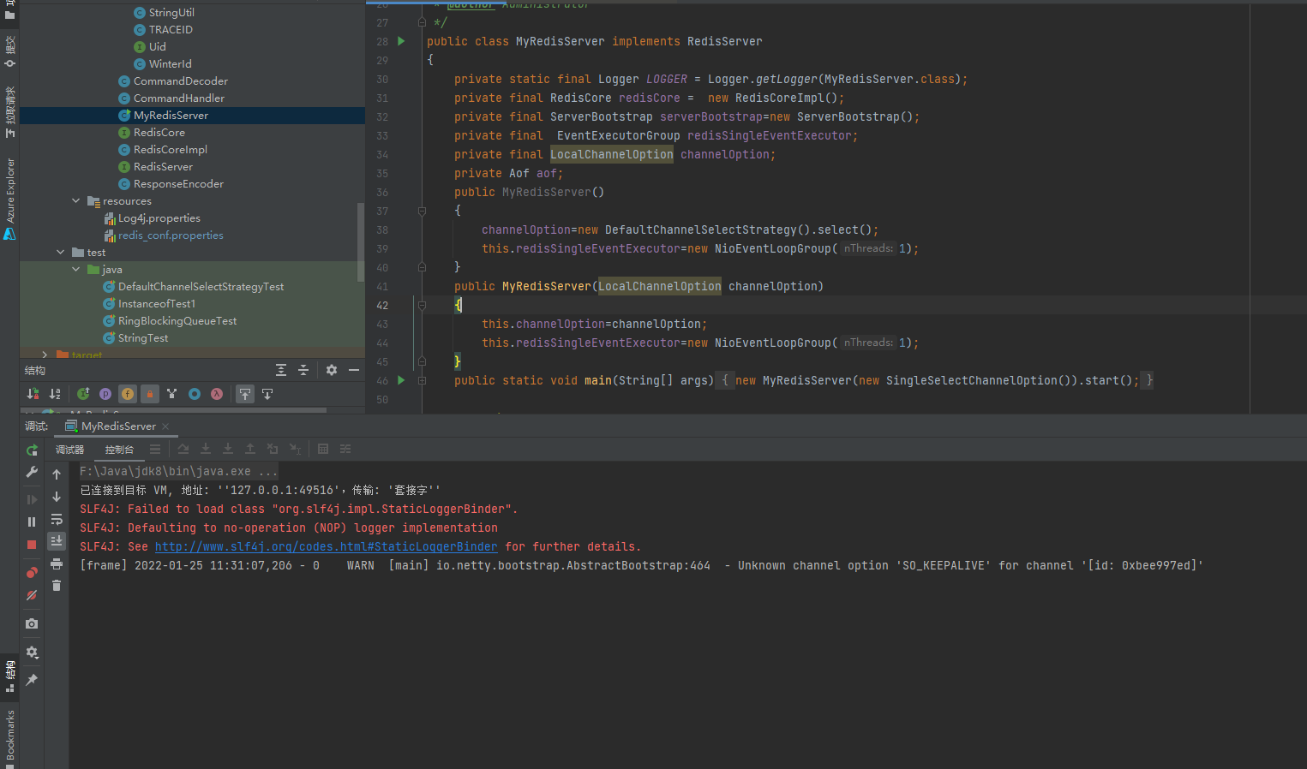Image resolution: width=1307 pixels, height=769 pixels.
Task: Fold the class Javadoc comment end at line 27
Action: pyautogui.click(x=422, y=22)
